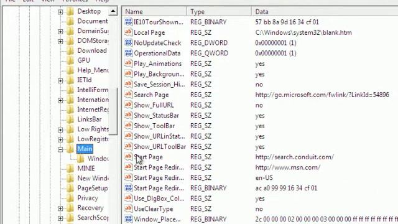Click the en-US data value
This screenshot has height=224, width=398.
(x=264, y=177)
